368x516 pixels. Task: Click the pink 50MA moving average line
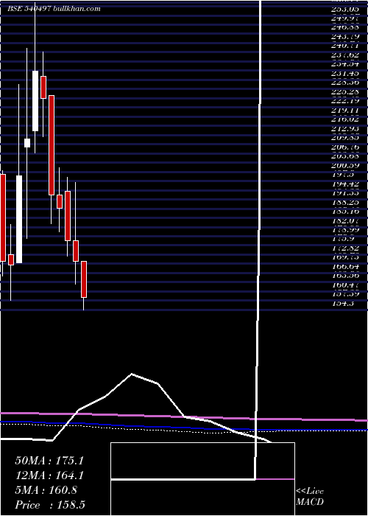pos(184,416)
